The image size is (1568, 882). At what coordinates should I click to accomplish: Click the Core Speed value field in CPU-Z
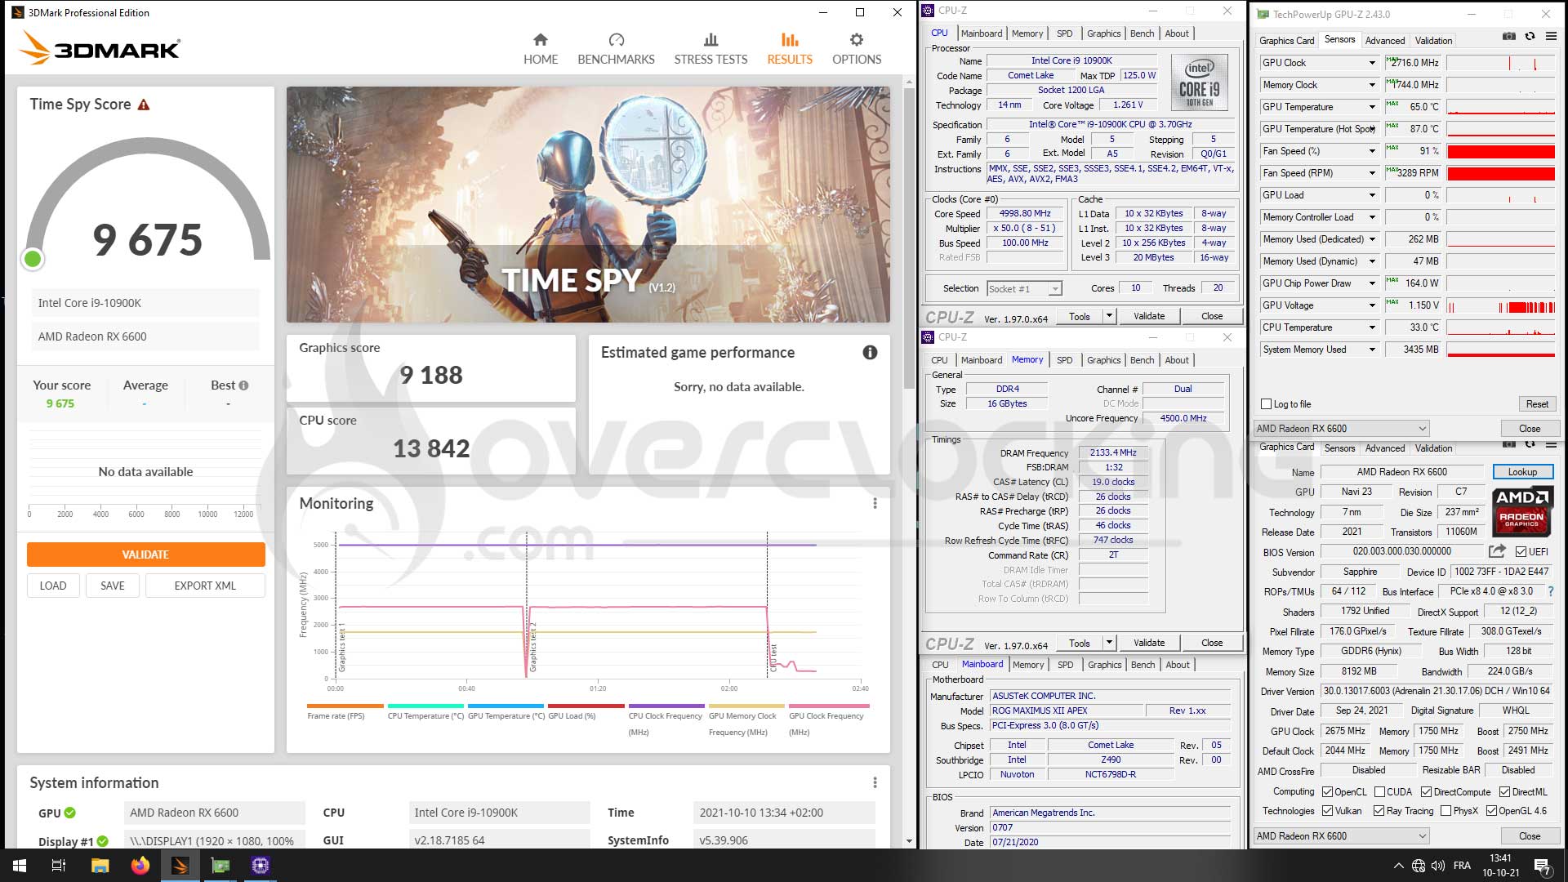pos(1025,214)
